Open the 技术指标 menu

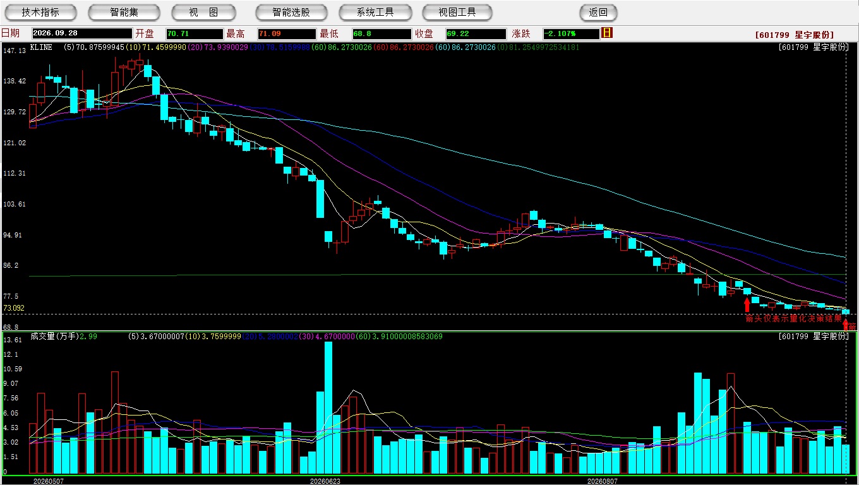(40, 12)
